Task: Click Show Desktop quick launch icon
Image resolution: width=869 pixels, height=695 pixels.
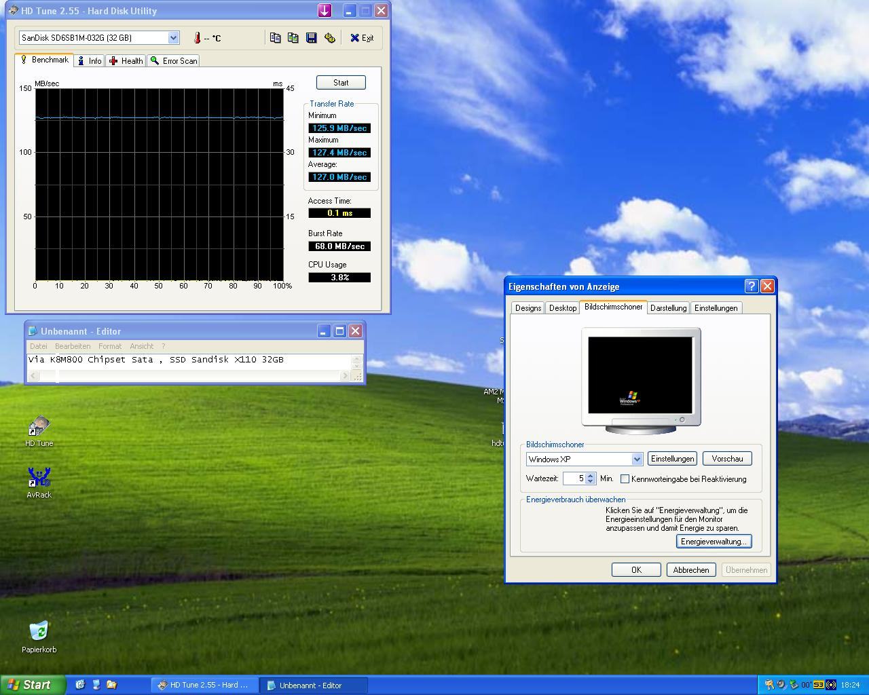Action: 96,685
